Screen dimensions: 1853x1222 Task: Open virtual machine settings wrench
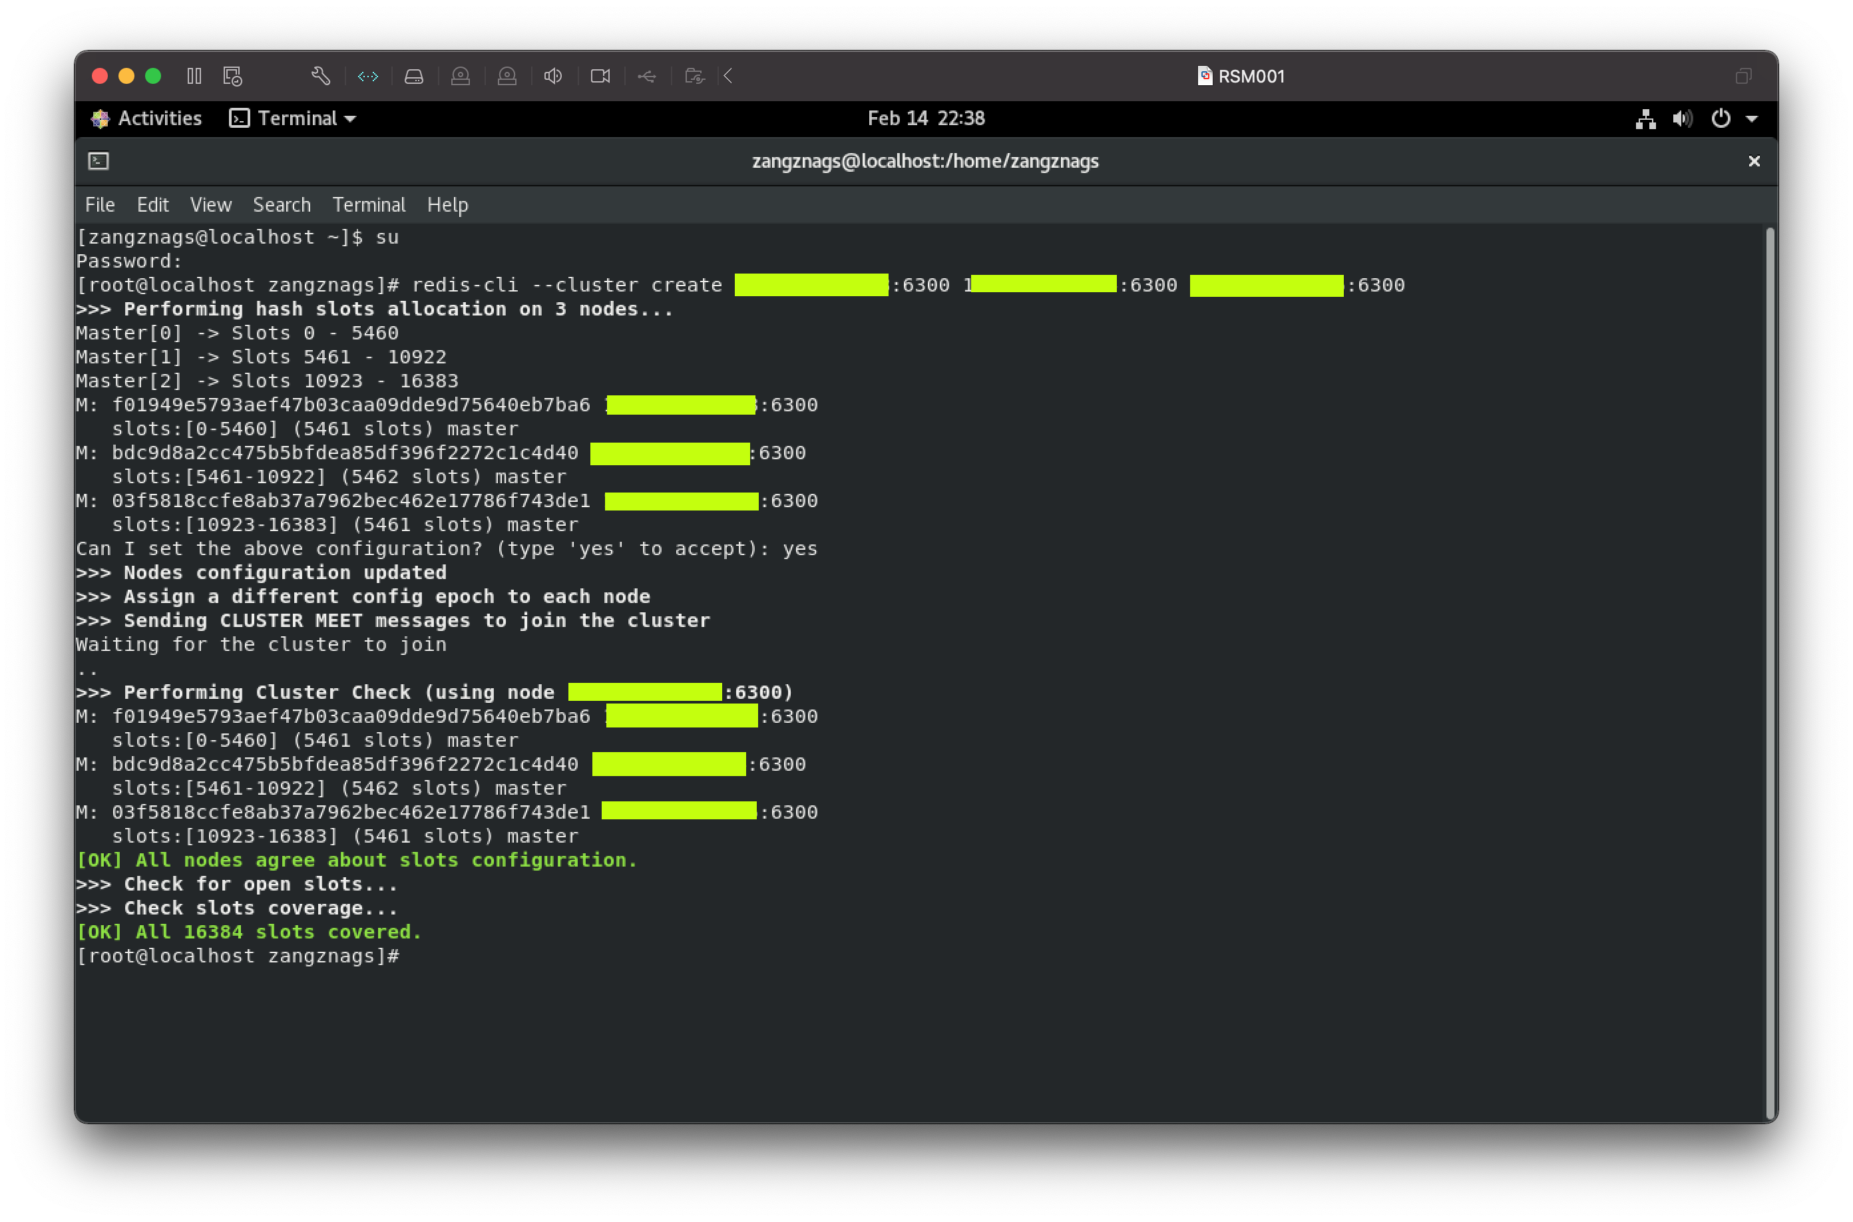[320, 76]
